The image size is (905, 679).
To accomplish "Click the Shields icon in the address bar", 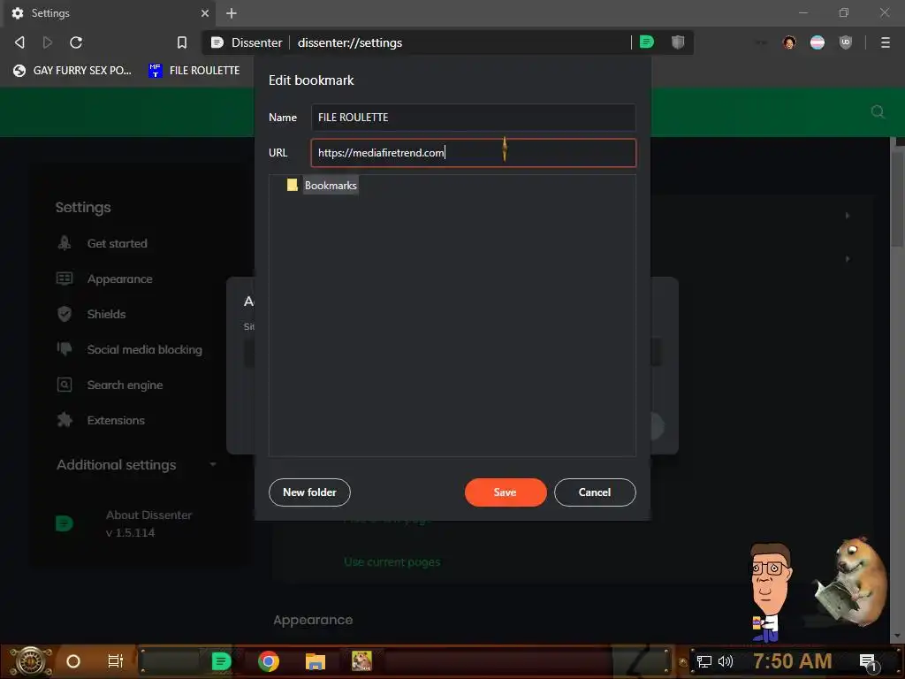I will (x=678, y=42).
